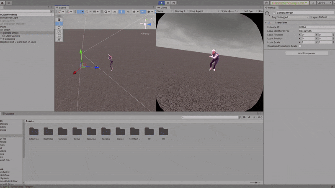The width and height of the screenshot is (335, 188).
Task: Click the Pause button
Action: point(168,3)
